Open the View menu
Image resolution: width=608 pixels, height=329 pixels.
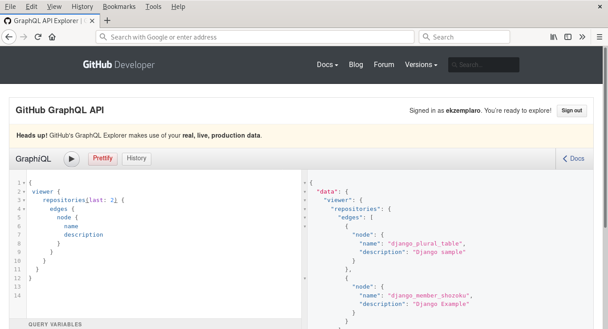54,7
